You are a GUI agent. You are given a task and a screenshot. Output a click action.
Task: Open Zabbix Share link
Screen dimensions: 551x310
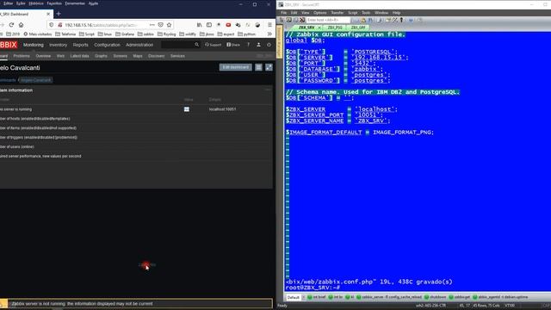coord(233,45)
